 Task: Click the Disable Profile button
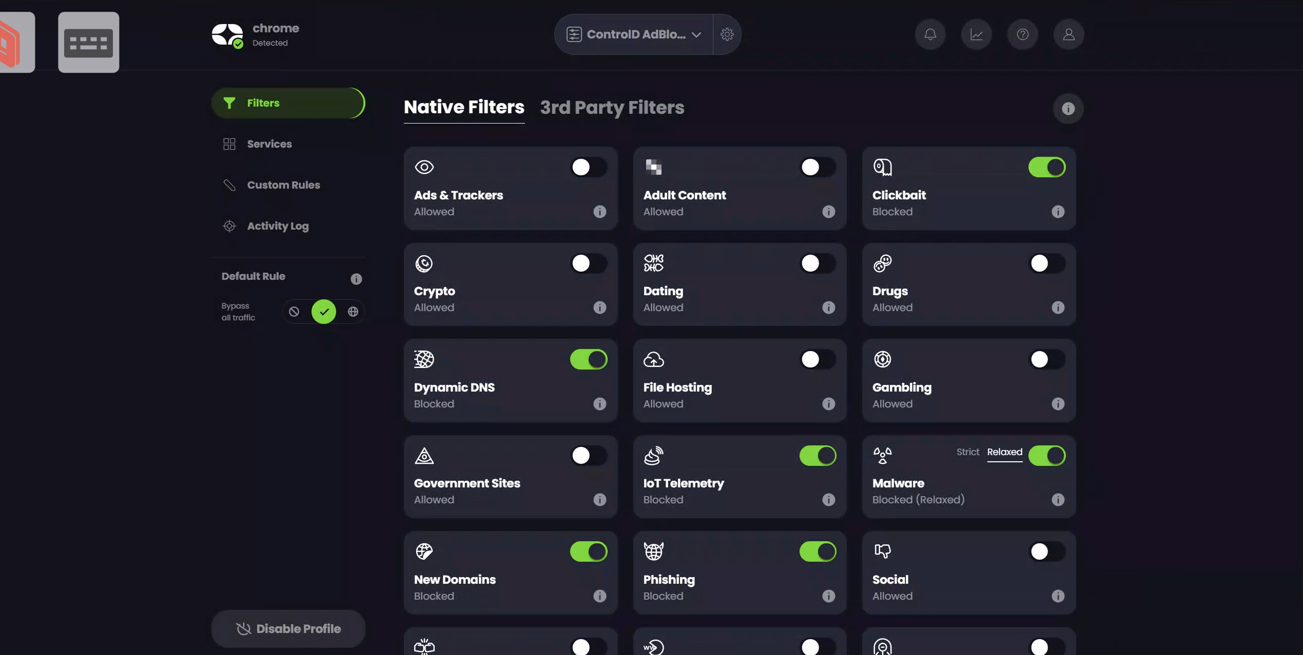point(288,629)
